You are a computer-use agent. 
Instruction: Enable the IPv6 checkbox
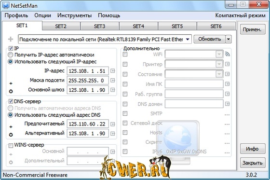tap(125, 152)
